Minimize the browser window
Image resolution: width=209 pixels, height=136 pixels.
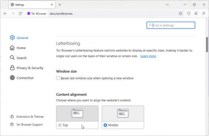(185, 5)
